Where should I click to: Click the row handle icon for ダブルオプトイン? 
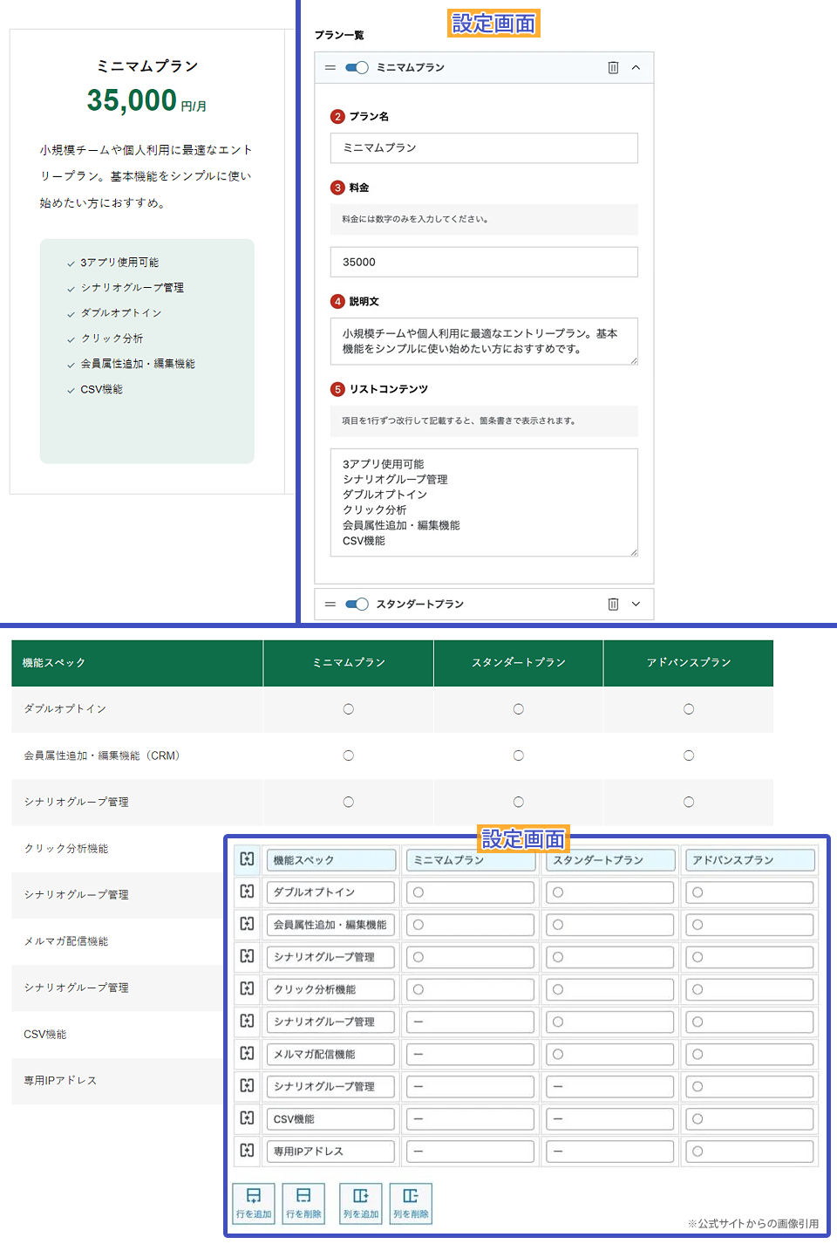point(248,892)
